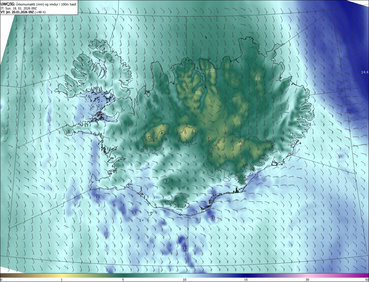
Task: Click the 4.7 value label
Action: [x=166, y=181]
